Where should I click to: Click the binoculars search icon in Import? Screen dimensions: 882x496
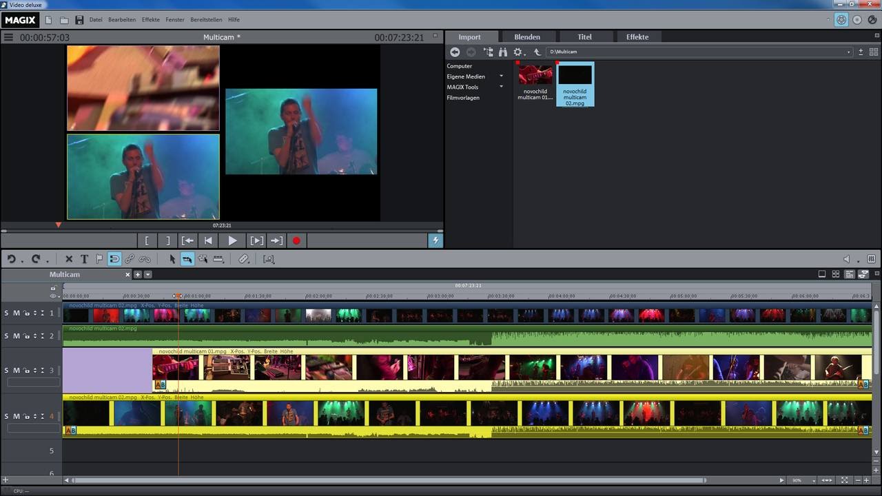[503, 52]
